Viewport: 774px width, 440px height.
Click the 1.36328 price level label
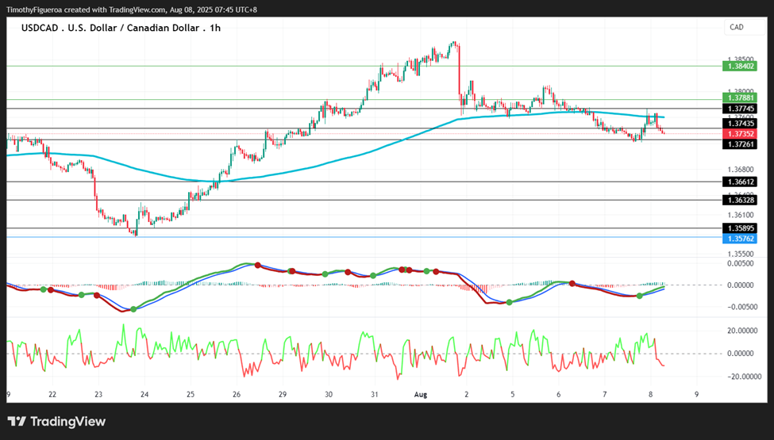pyautogui.click(x=739, y=200)
